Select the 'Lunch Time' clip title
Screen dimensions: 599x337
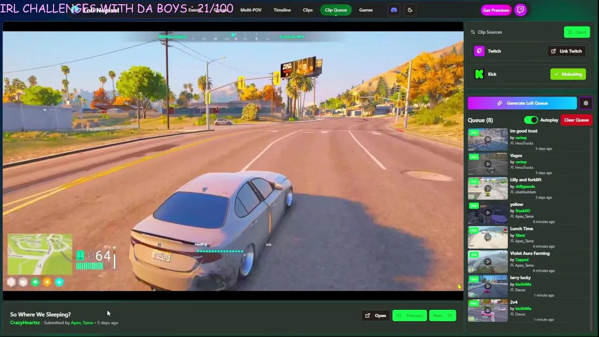tap(521, 229)
